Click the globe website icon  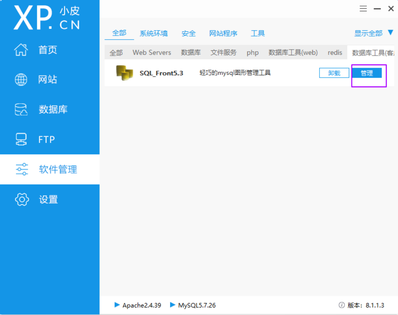(x=21, y=79)
